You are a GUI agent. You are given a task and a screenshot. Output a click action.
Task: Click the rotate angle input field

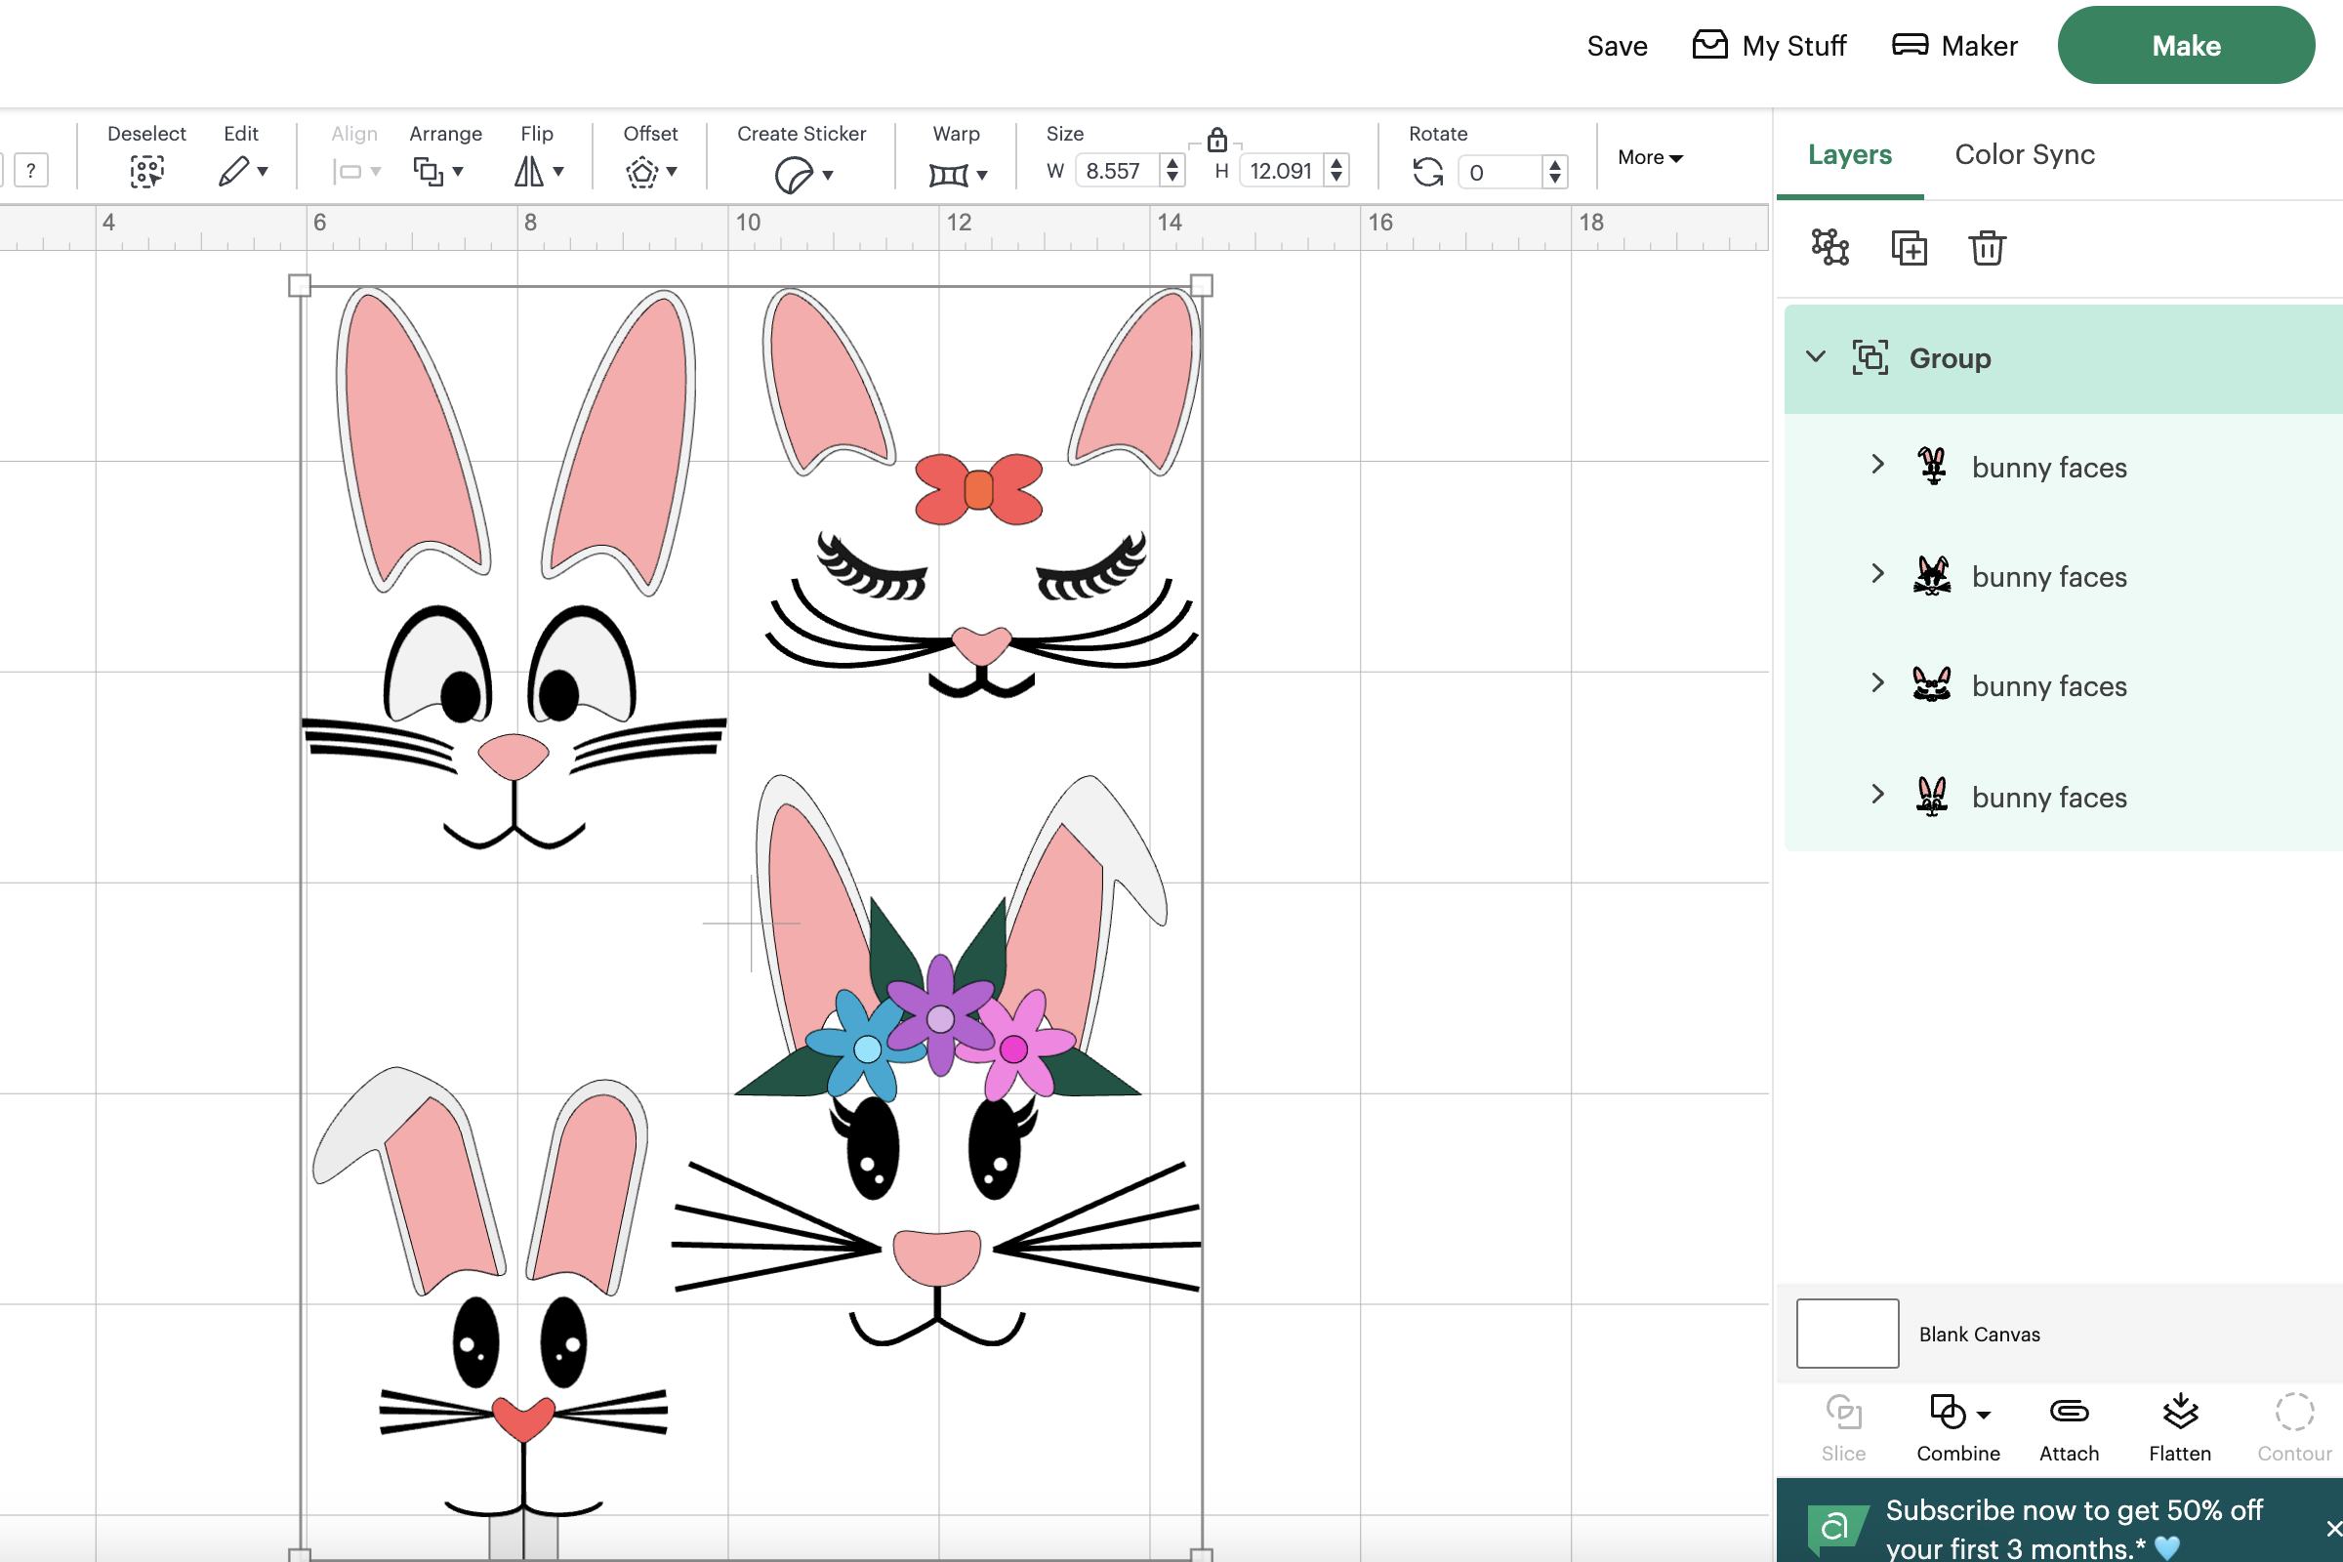tap(1500, 173)
